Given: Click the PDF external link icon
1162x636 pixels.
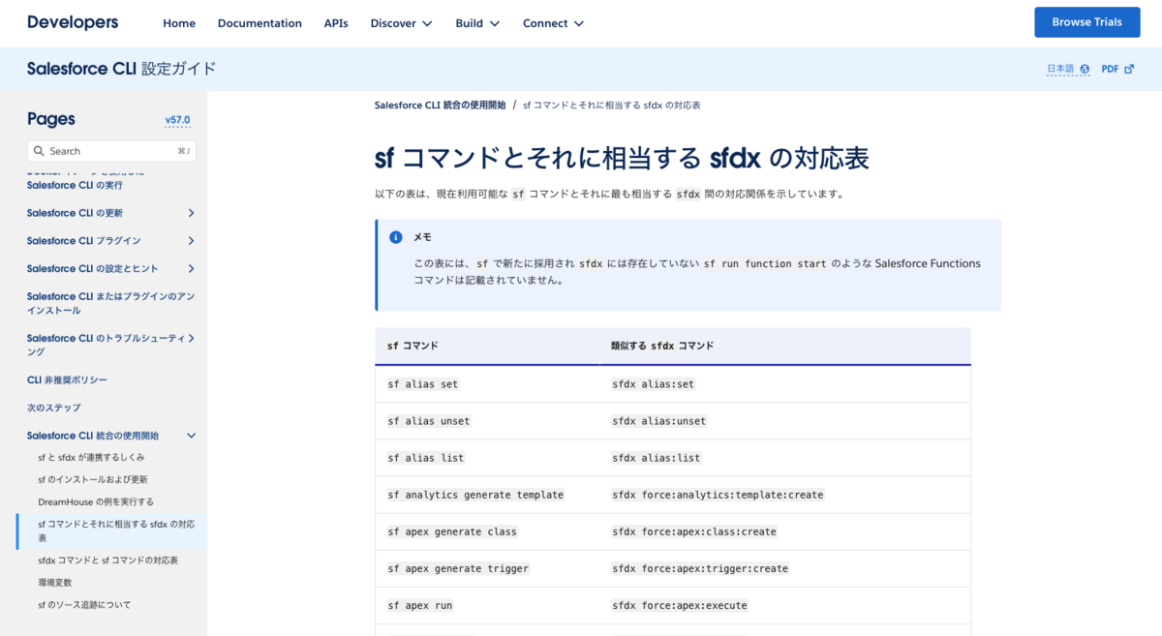Looking at the screenshot, I should (x=1128, y=70).
